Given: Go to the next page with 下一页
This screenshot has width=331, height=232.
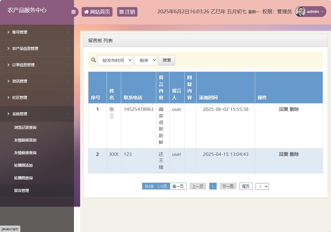Looking at the screenshot, I should (x=228, y=186).
